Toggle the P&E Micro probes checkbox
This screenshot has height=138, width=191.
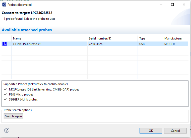click(x=6, y=94)
